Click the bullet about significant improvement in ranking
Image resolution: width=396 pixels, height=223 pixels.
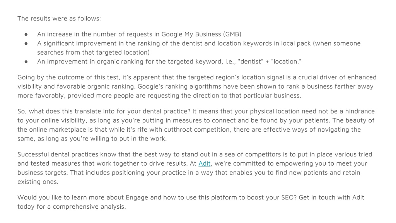click(x=199, y=48)
